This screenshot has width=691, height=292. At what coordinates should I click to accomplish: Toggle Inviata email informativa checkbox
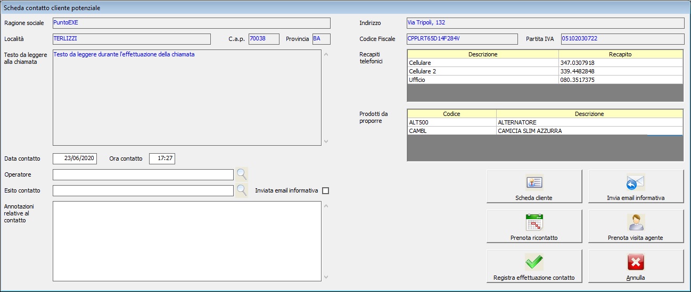(x=325, y=190)
